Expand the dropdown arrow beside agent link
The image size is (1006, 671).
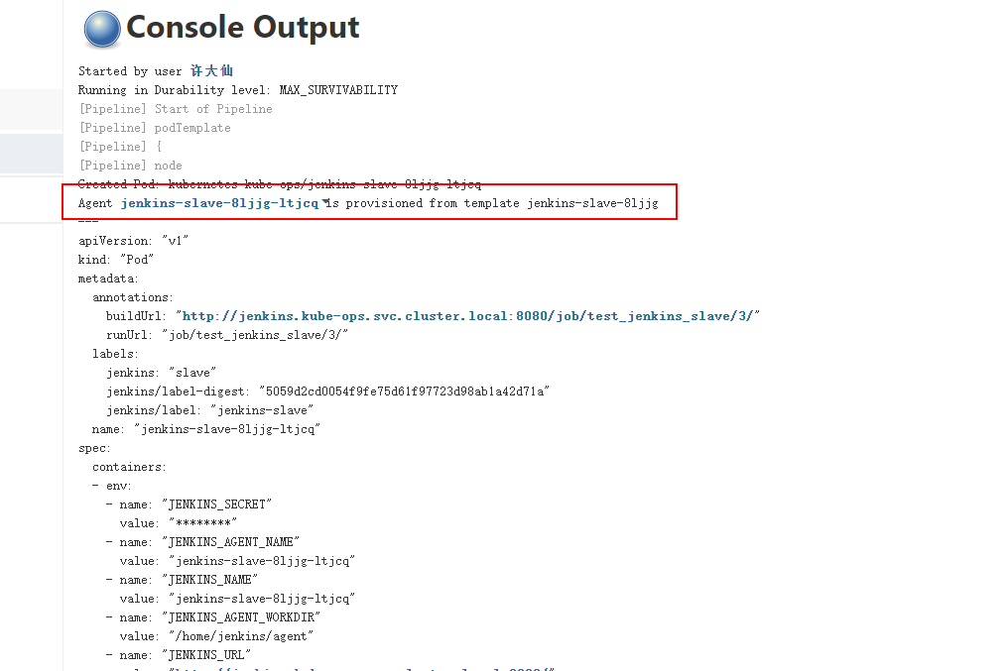point(325,202)
